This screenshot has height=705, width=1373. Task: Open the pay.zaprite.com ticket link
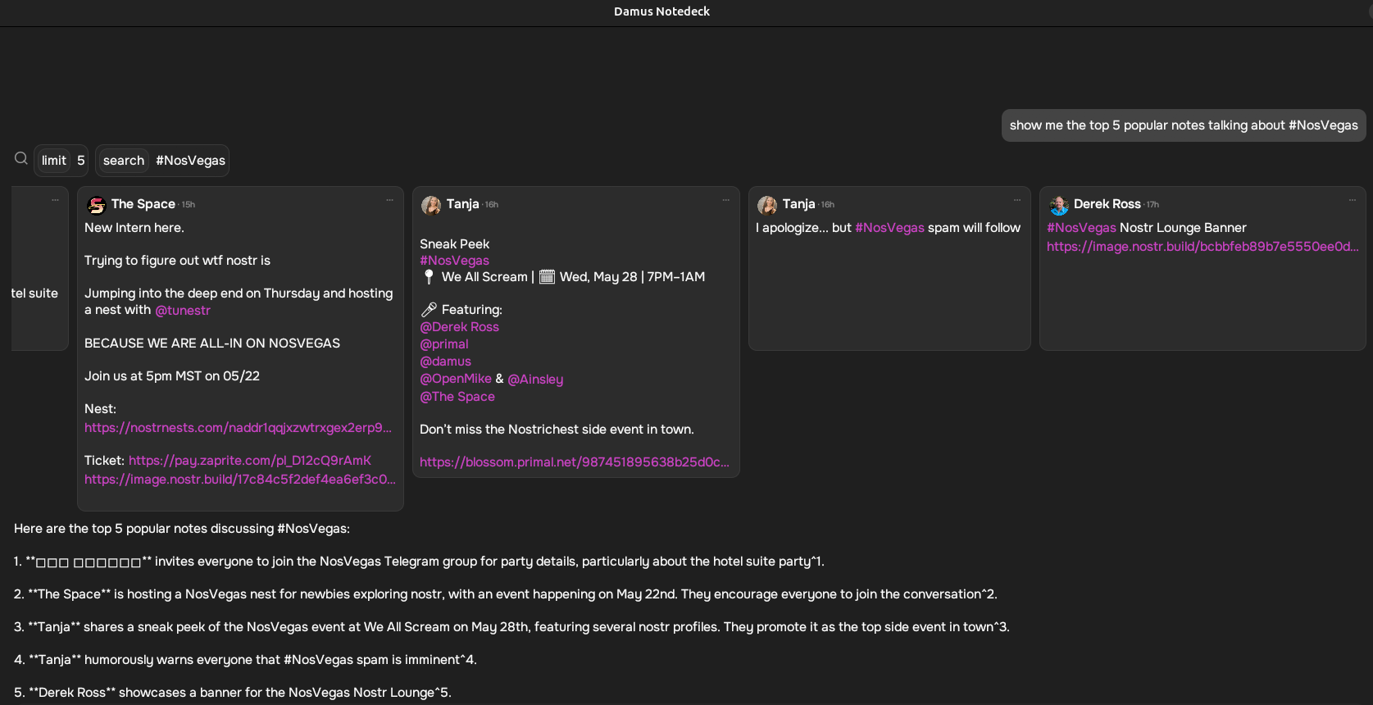250,461
